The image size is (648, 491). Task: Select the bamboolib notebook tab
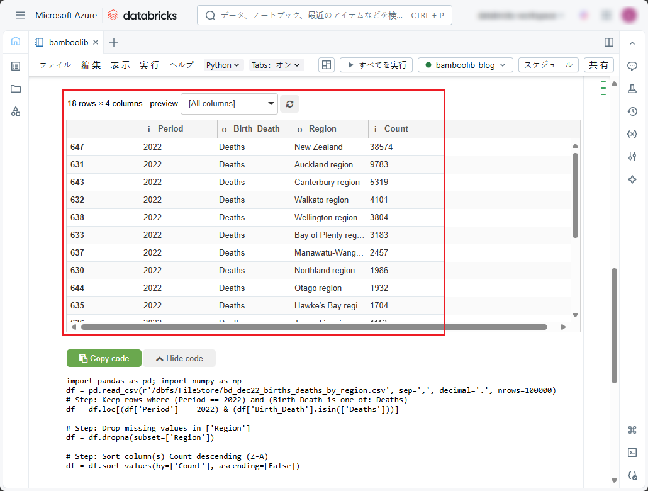(x=62, y=42)
